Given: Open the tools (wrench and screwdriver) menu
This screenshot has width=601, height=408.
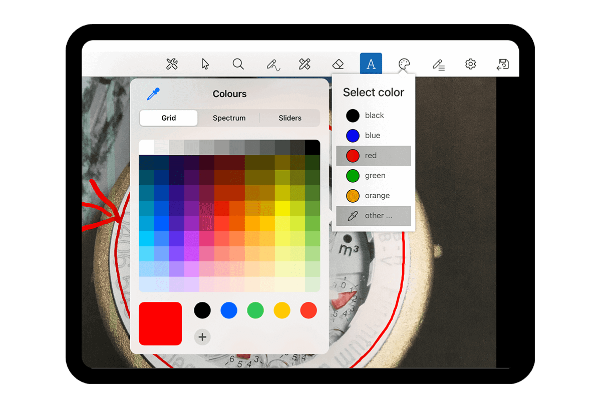Looking at the screenshot, I should point(172,64).
